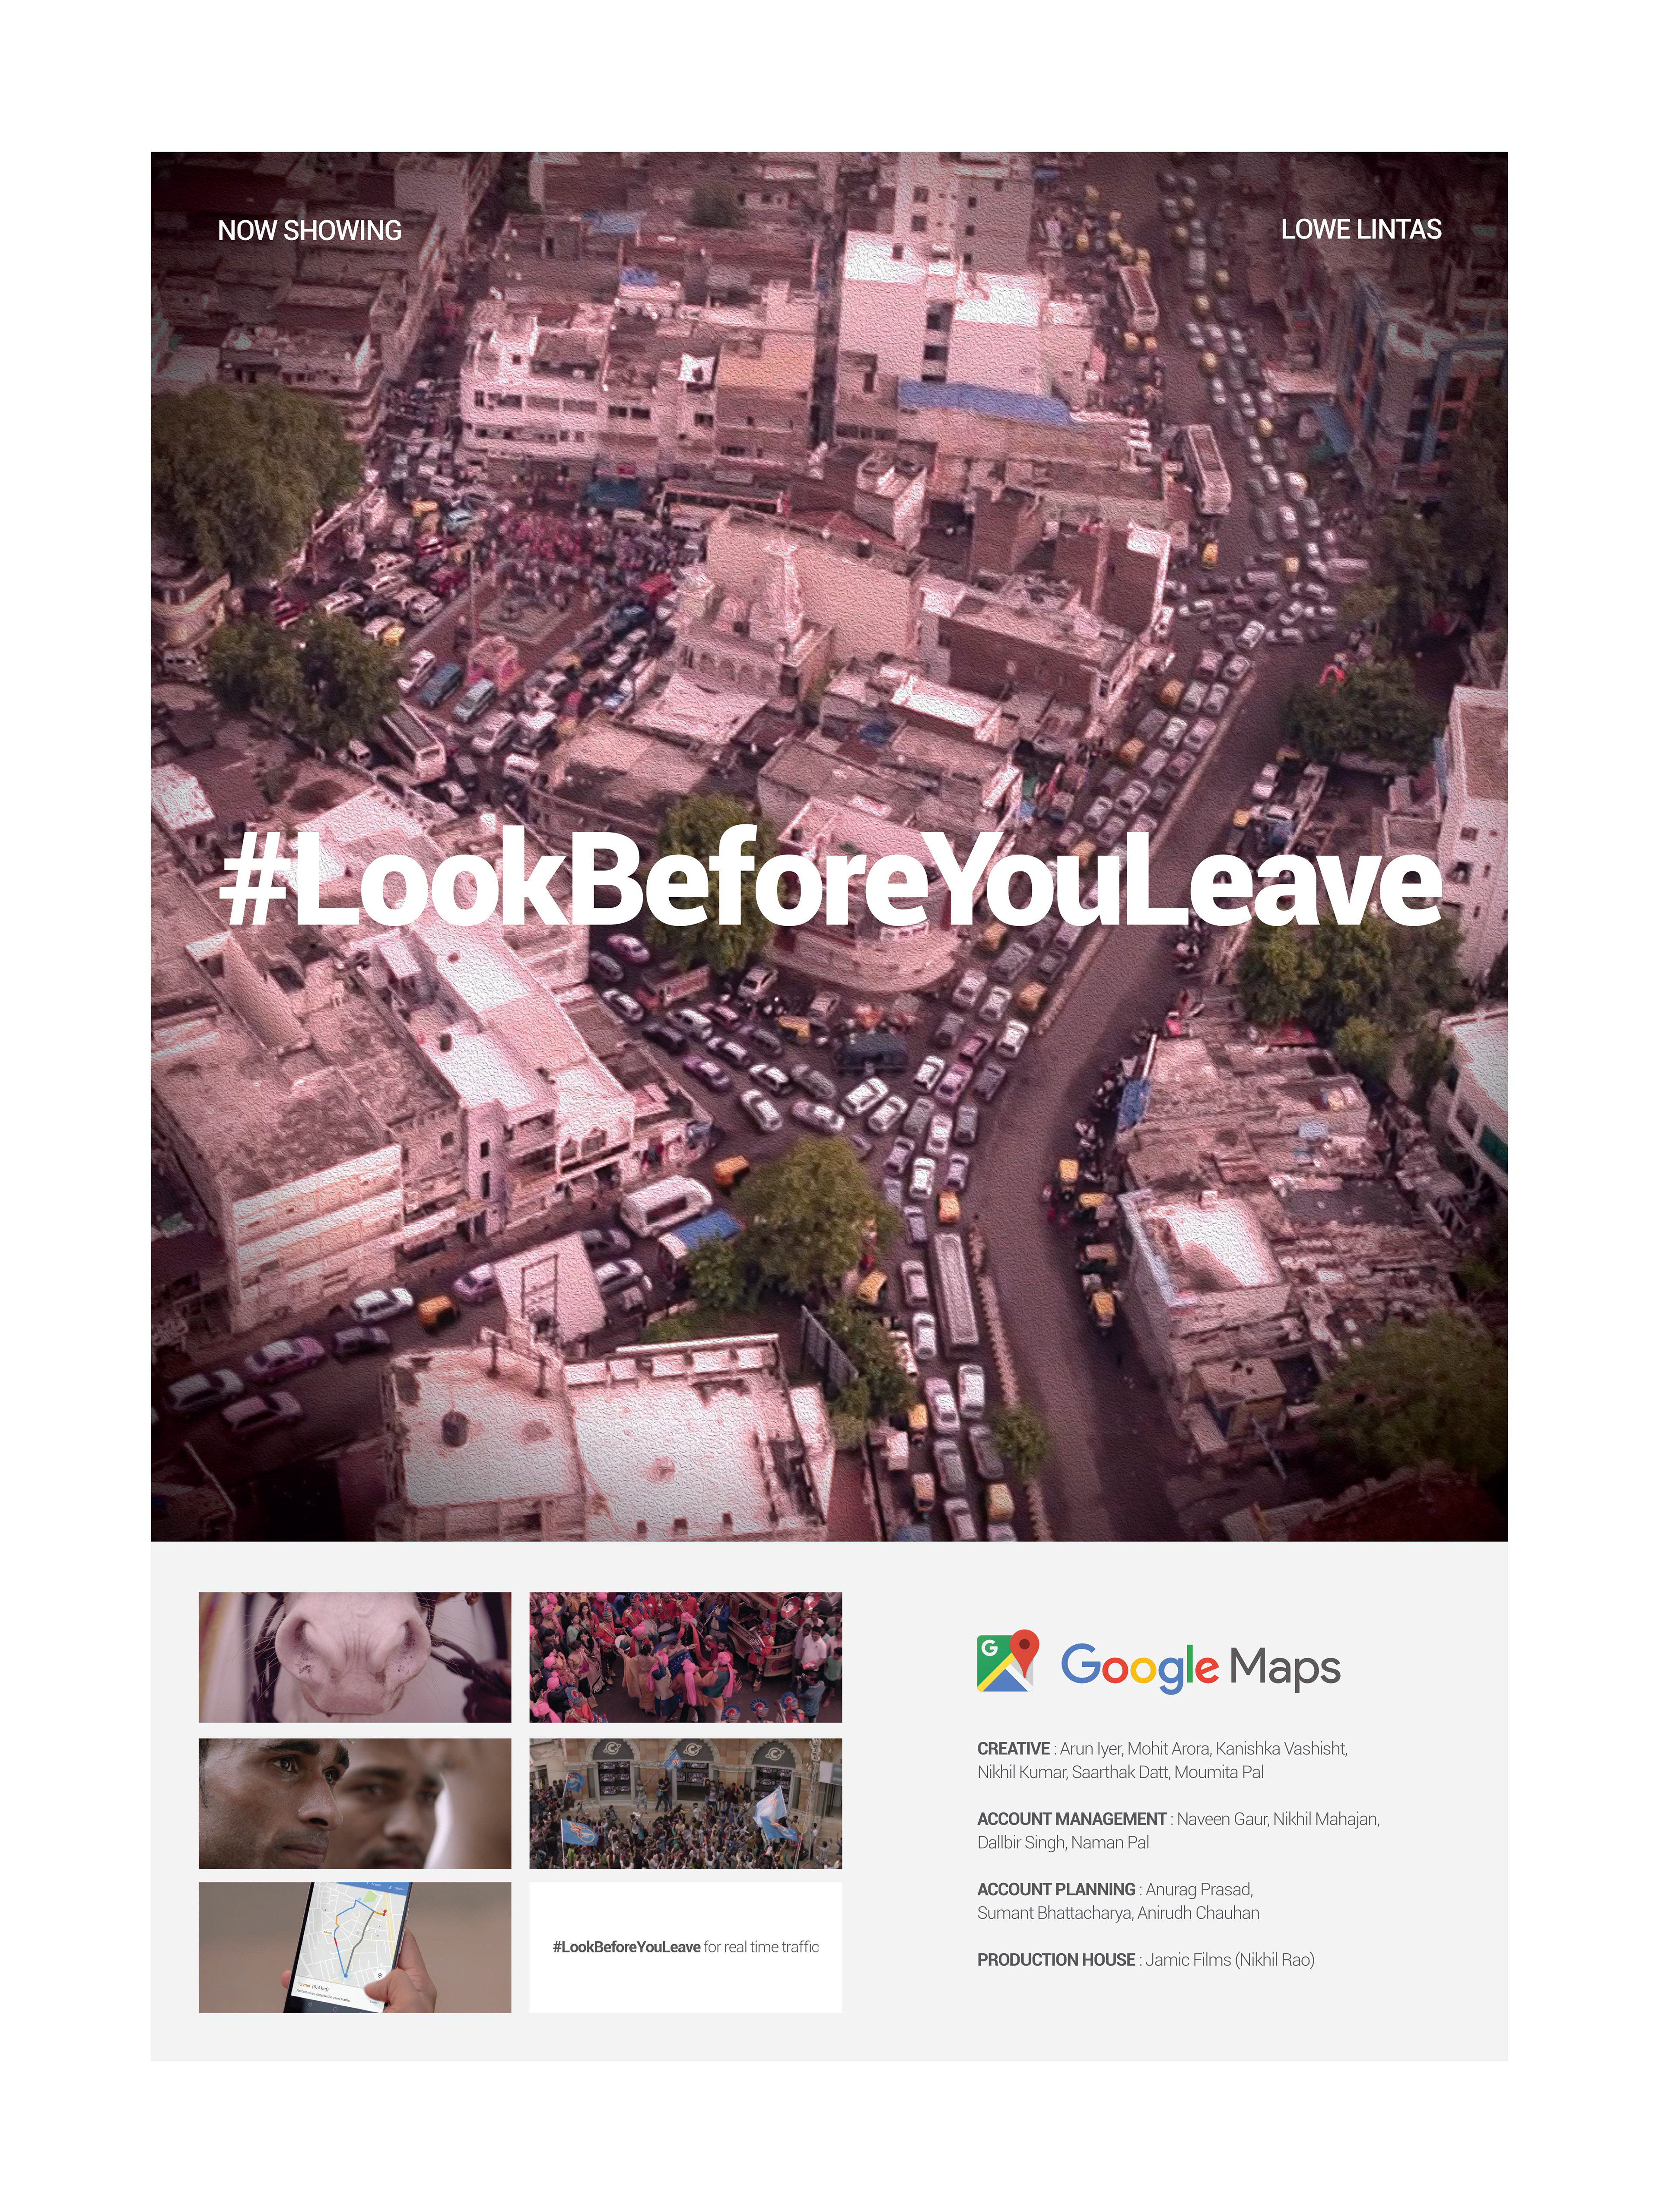Click the LOWE LINTAS label
This screenshot has width=1659, height=2212.
pyautogui.click(x=1361, y=229)
